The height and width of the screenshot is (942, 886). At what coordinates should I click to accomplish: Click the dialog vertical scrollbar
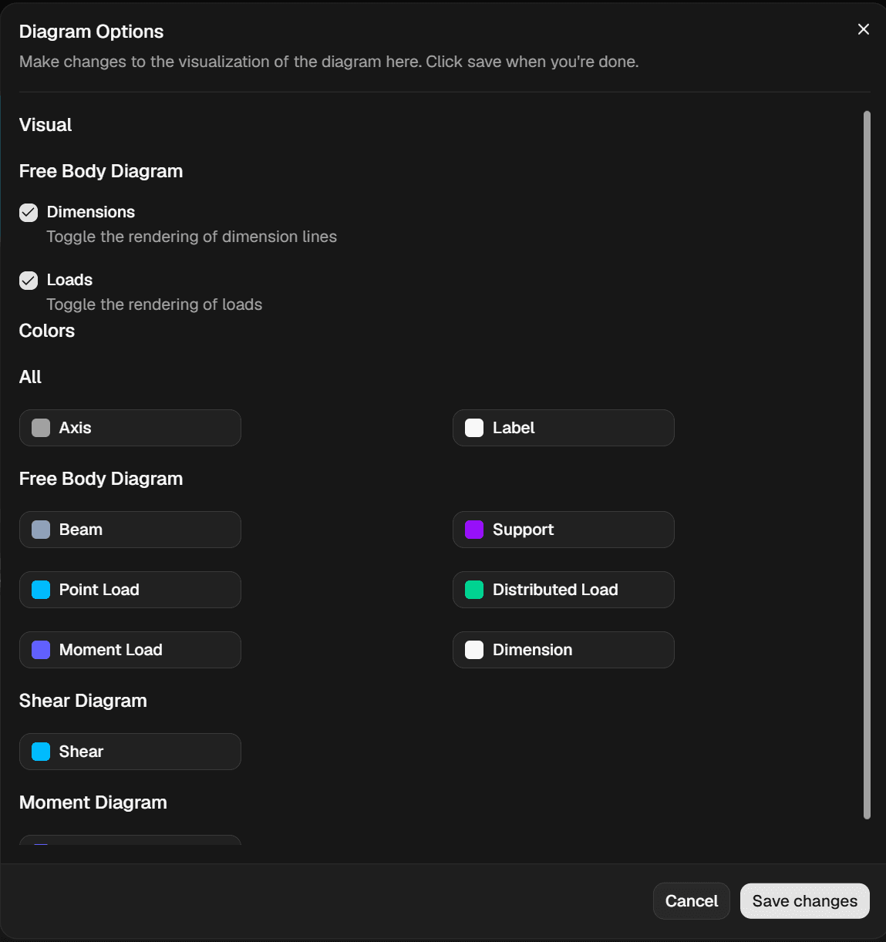(867, 465)
